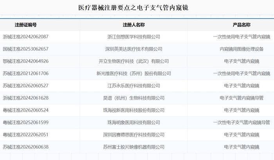Click 电子支气管内窥镜 in the 开立生物 row
Screen dimensions: 274x160
click(x=242, y=61)
